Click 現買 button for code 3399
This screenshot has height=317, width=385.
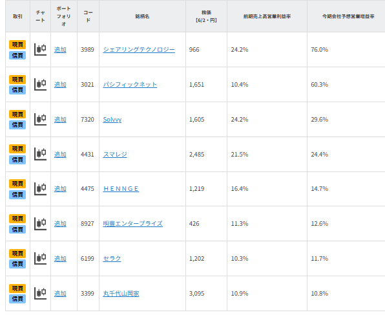17,289
